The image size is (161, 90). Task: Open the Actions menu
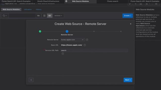coord(58,15)
